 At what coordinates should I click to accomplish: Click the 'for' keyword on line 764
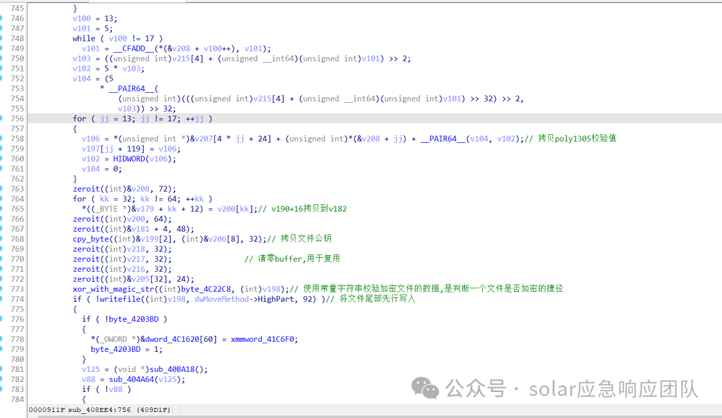(79, 199)
